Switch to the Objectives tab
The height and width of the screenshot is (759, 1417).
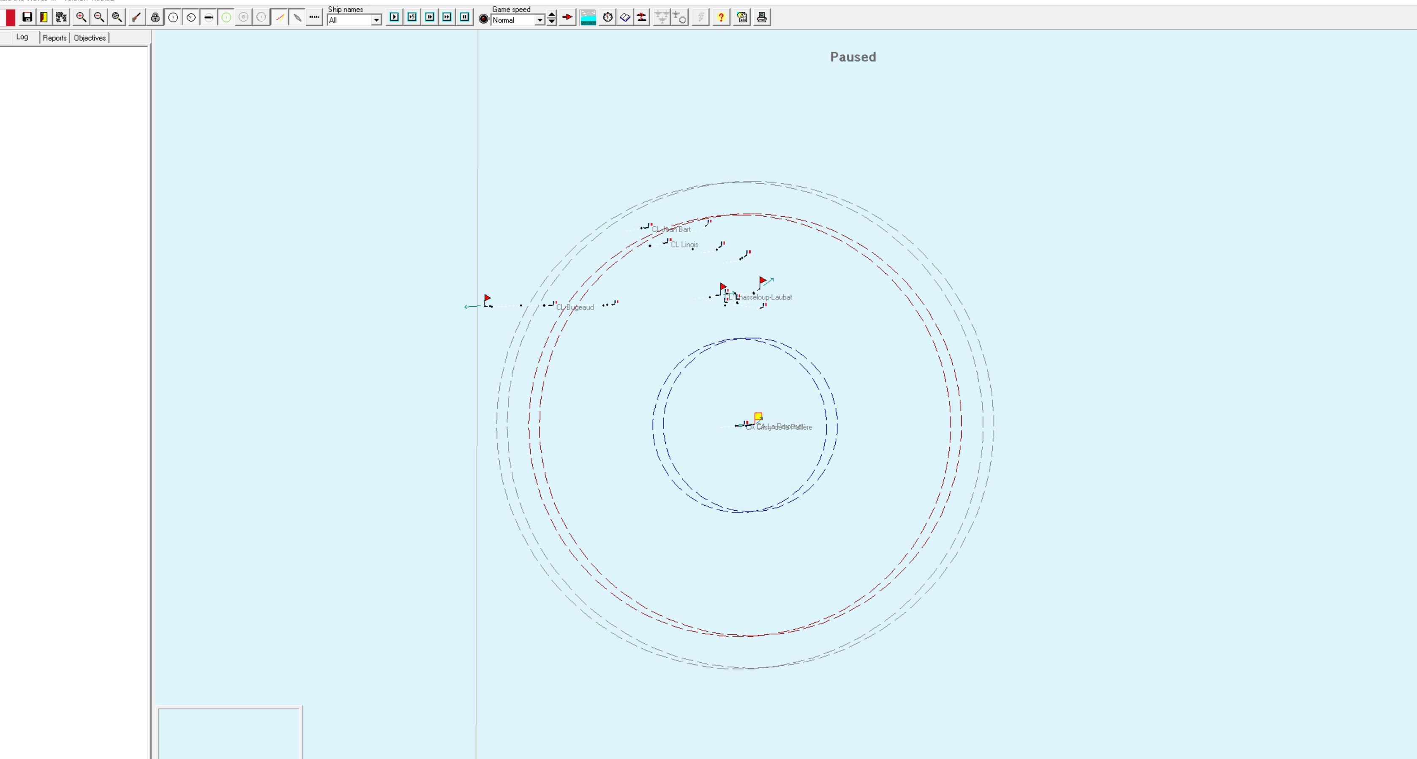click(90, 38)
